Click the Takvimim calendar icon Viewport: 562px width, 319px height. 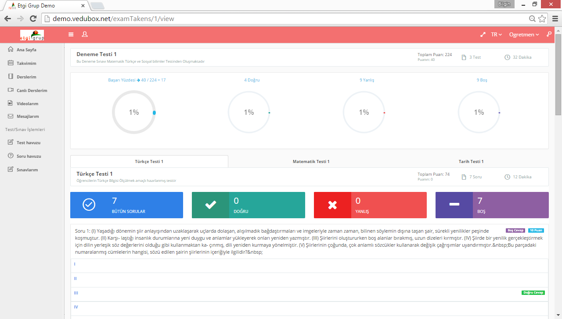pos(11,63)
